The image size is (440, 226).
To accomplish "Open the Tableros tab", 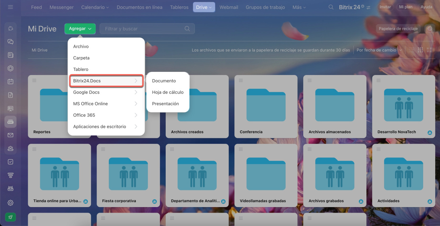I will 179,7.
